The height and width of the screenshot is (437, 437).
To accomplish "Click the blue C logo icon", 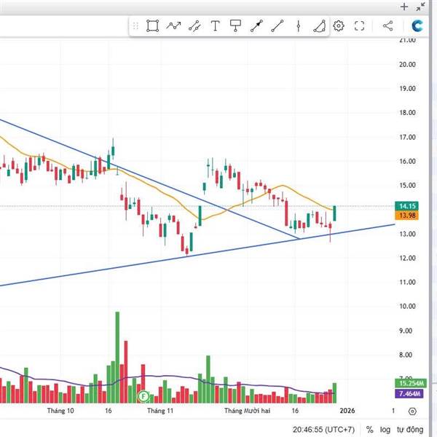I will [x=417, y=26].
